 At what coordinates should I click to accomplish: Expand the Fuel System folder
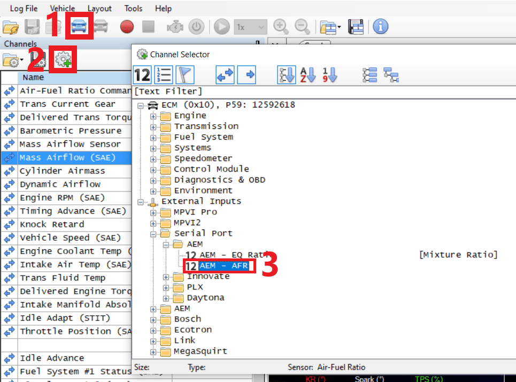pyautogui.click(x=153, y=137)
